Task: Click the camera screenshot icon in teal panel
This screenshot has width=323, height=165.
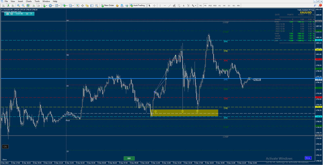Action: click(x=7, y=14)
